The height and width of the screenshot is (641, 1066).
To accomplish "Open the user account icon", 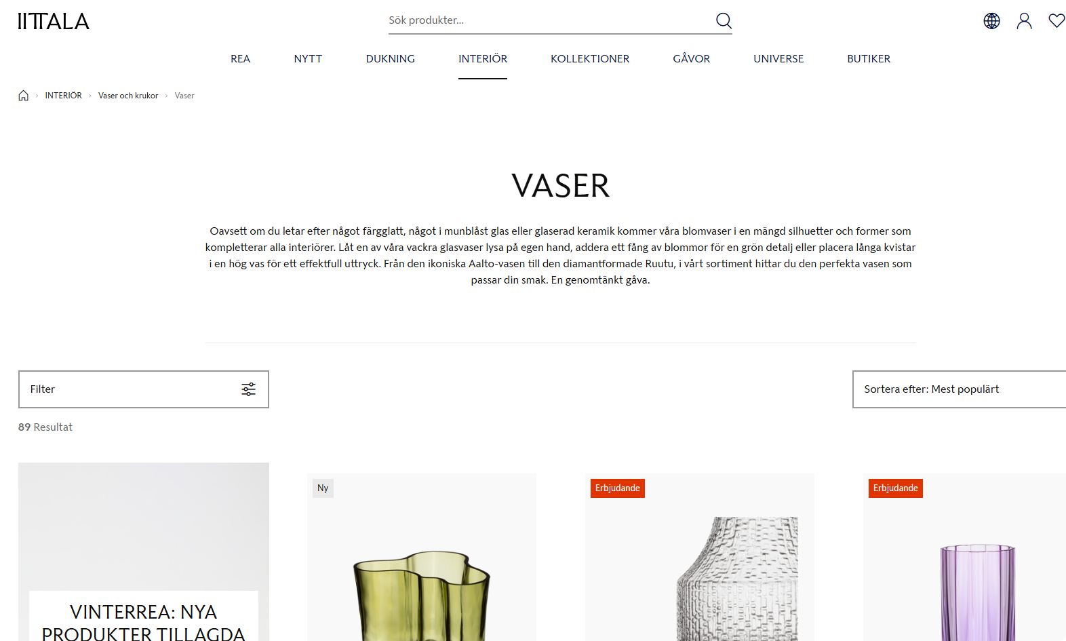I will 1024,21.
